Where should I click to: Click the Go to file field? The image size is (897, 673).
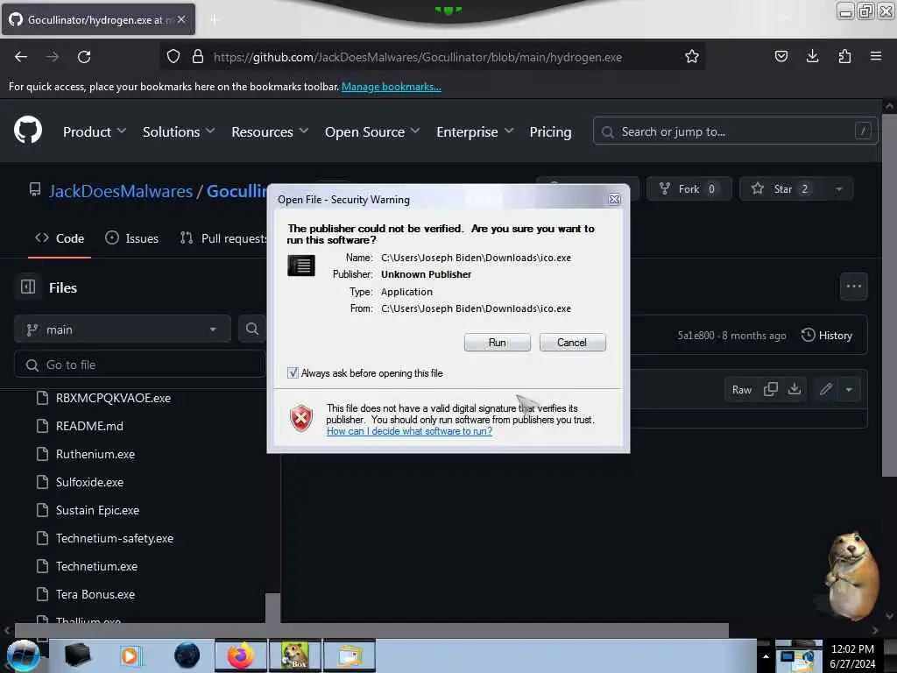(x=140, y=365)
